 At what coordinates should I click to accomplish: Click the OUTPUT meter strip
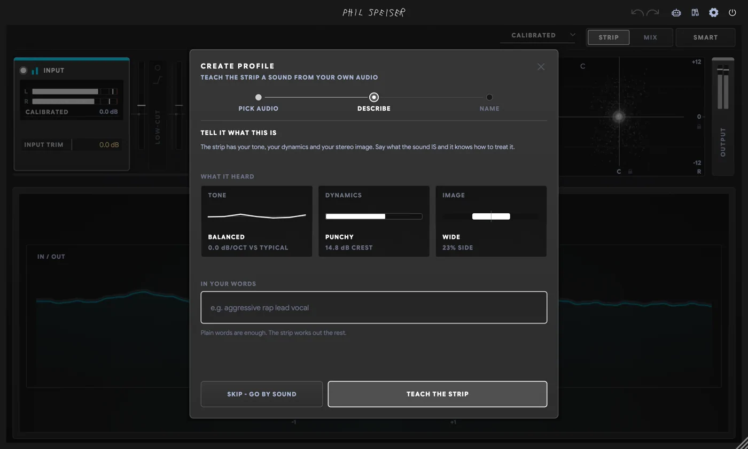(x=723, y=117)
